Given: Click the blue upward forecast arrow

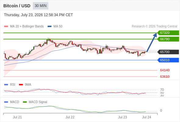Looking at the screenshot, I should point(152,42).
